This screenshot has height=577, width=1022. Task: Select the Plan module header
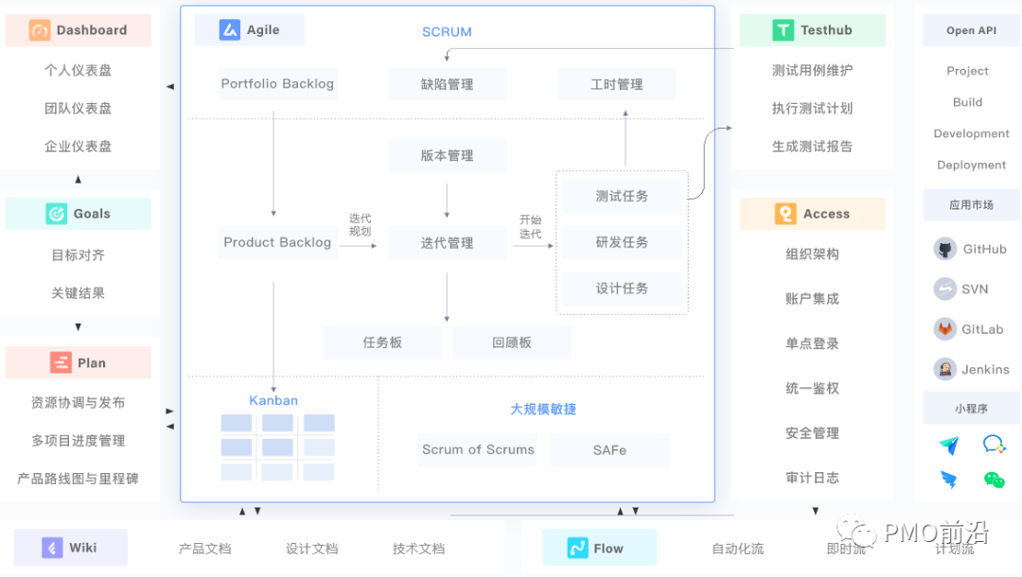click(79, 362)
